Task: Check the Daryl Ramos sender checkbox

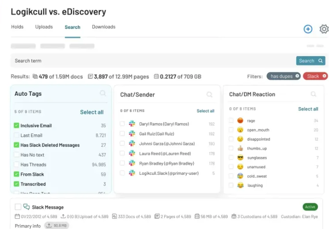Action: (122, 124)
